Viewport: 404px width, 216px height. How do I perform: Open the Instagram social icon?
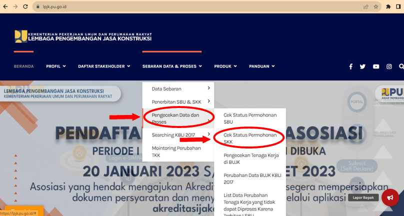coord(389,66)
